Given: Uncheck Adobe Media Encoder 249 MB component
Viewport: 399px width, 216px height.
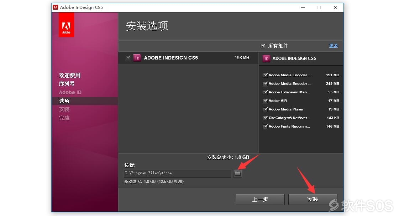Looking at the screenshot, I should 266,83.
